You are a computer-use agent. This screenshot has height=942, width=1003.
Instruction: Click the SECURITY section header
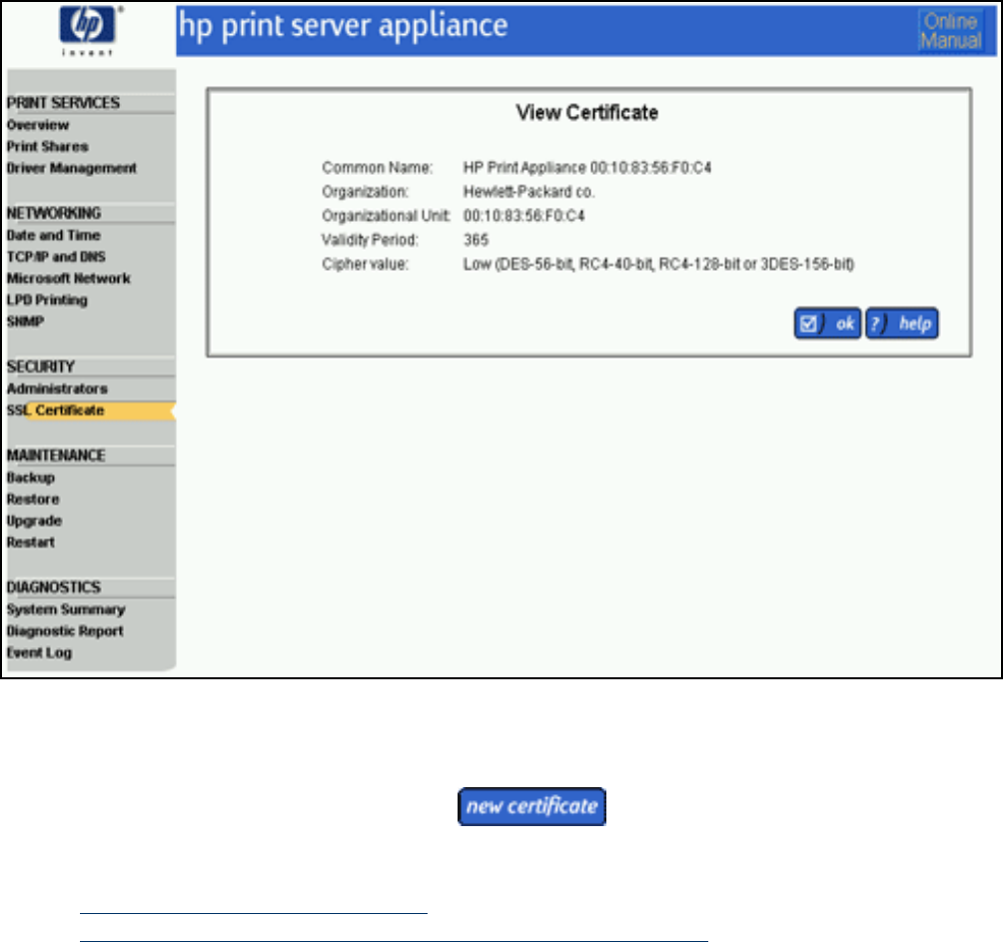(x=40, y=367)
